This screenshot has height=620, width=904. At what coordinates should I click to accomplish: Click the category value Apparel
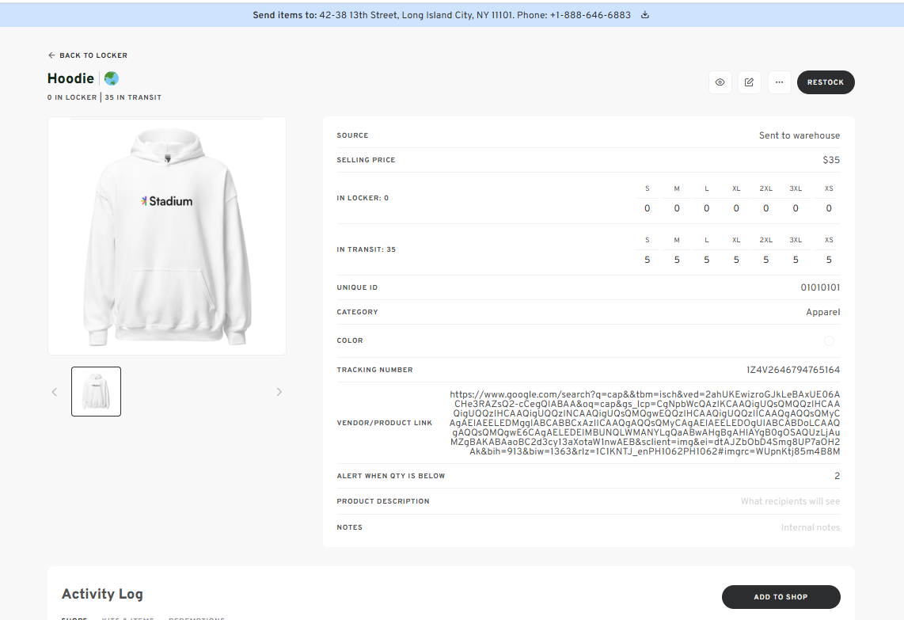point(822,312)
